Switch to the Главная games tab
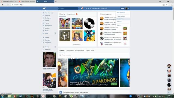The height and width of the screenshot is (98, 174). click(x=62, y=50)
